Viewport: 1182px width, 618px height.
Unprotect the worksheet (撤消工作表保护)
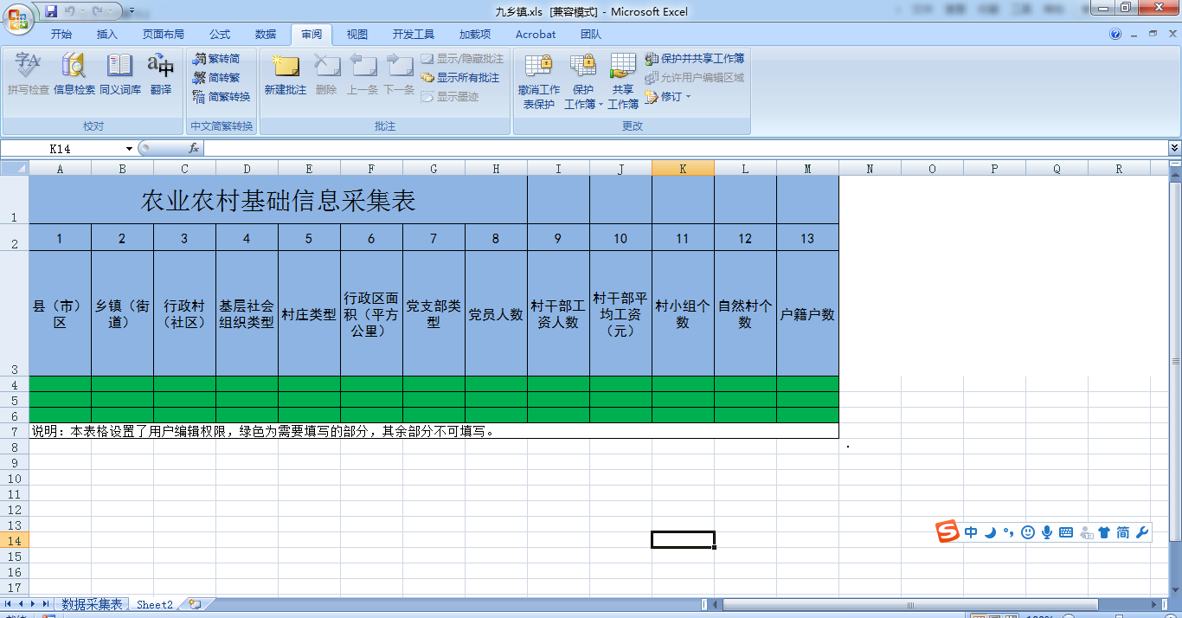point(538,81)
